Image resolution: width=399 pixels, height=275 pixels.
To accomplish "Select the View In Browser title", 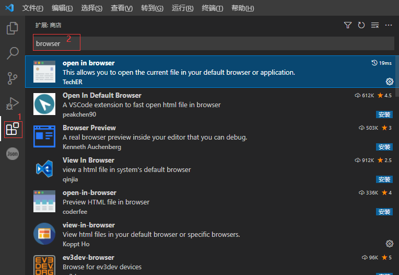I will coord(88,160).
